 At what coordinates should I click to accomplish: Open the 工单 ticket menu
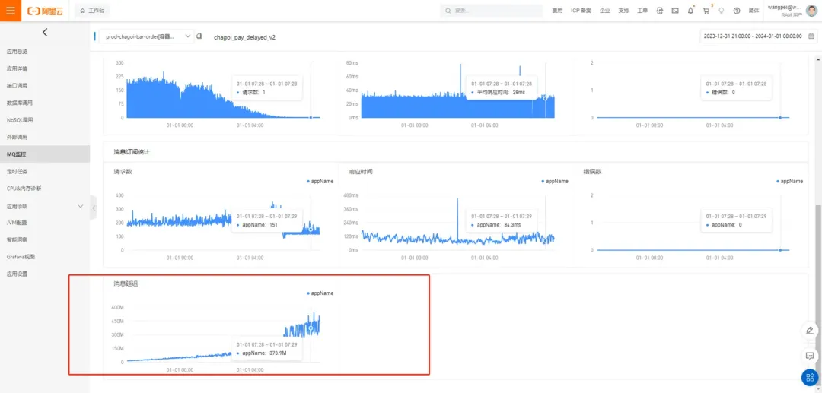pos(642,11)
